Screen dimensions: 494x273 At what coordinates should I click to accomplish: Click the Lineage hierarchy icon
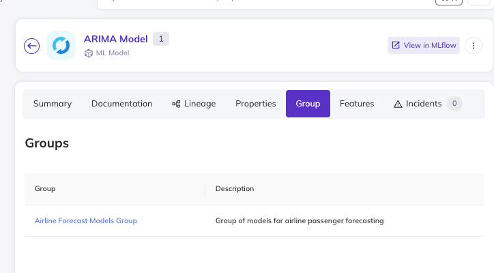[176, 104]
